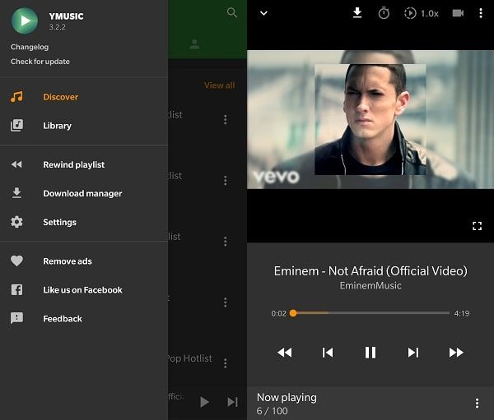
Task: Open the account profile icon
Action: coord(194,44)
